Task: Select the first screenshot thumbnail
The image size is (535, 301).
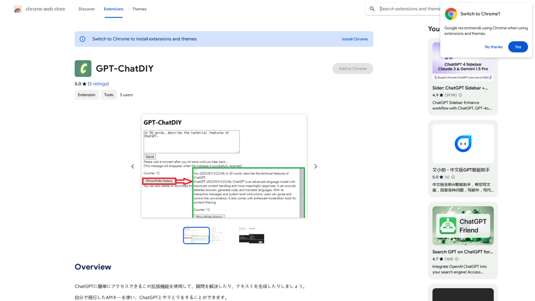Action: [x=196, y=235]
